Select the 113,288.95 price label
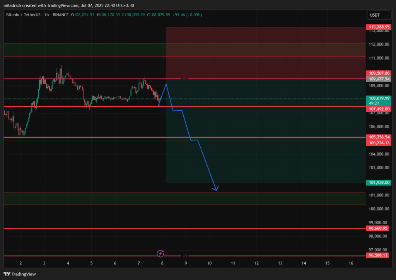The height and width of the screenshot is (280, 396). point(379,27)
